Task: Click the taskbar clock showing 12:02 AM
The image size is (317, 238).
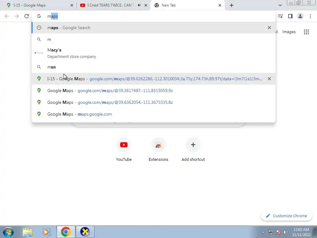Action: (301, 232)
